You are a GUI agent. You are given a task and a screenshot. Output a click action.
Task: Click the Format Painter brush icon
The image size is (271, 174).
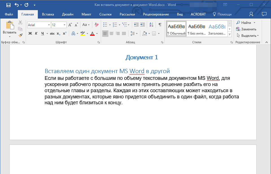coord(20,35)
